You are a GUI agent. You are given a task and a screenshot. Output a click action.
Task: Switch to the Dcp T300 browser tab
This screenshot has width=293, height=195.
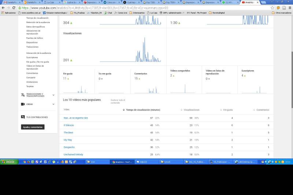[151, 3]
